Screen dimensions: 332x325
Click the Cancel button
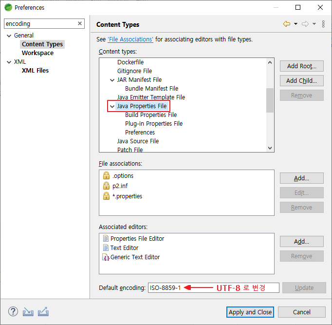(301, 312)
